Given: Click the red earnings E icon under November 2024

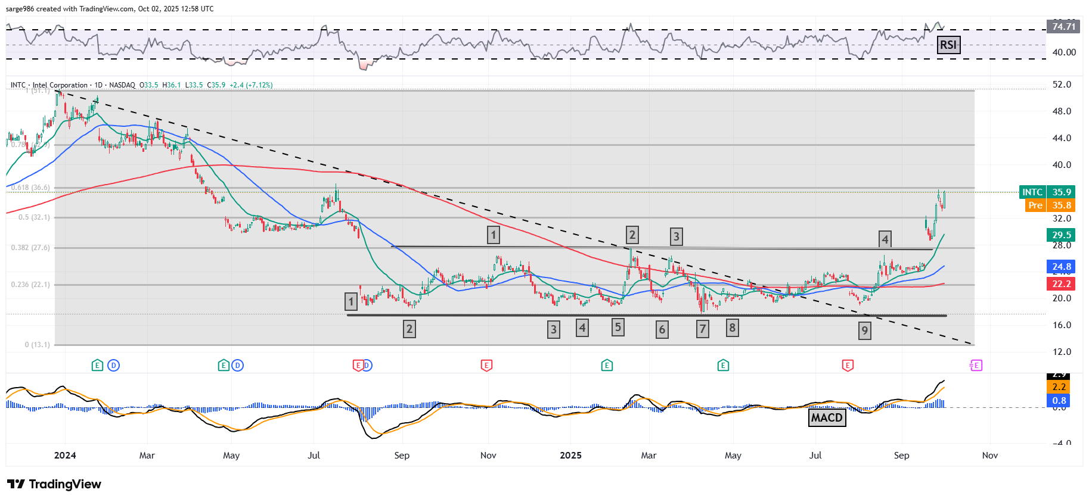Looking at the screenshot, I should pos(486,365).
